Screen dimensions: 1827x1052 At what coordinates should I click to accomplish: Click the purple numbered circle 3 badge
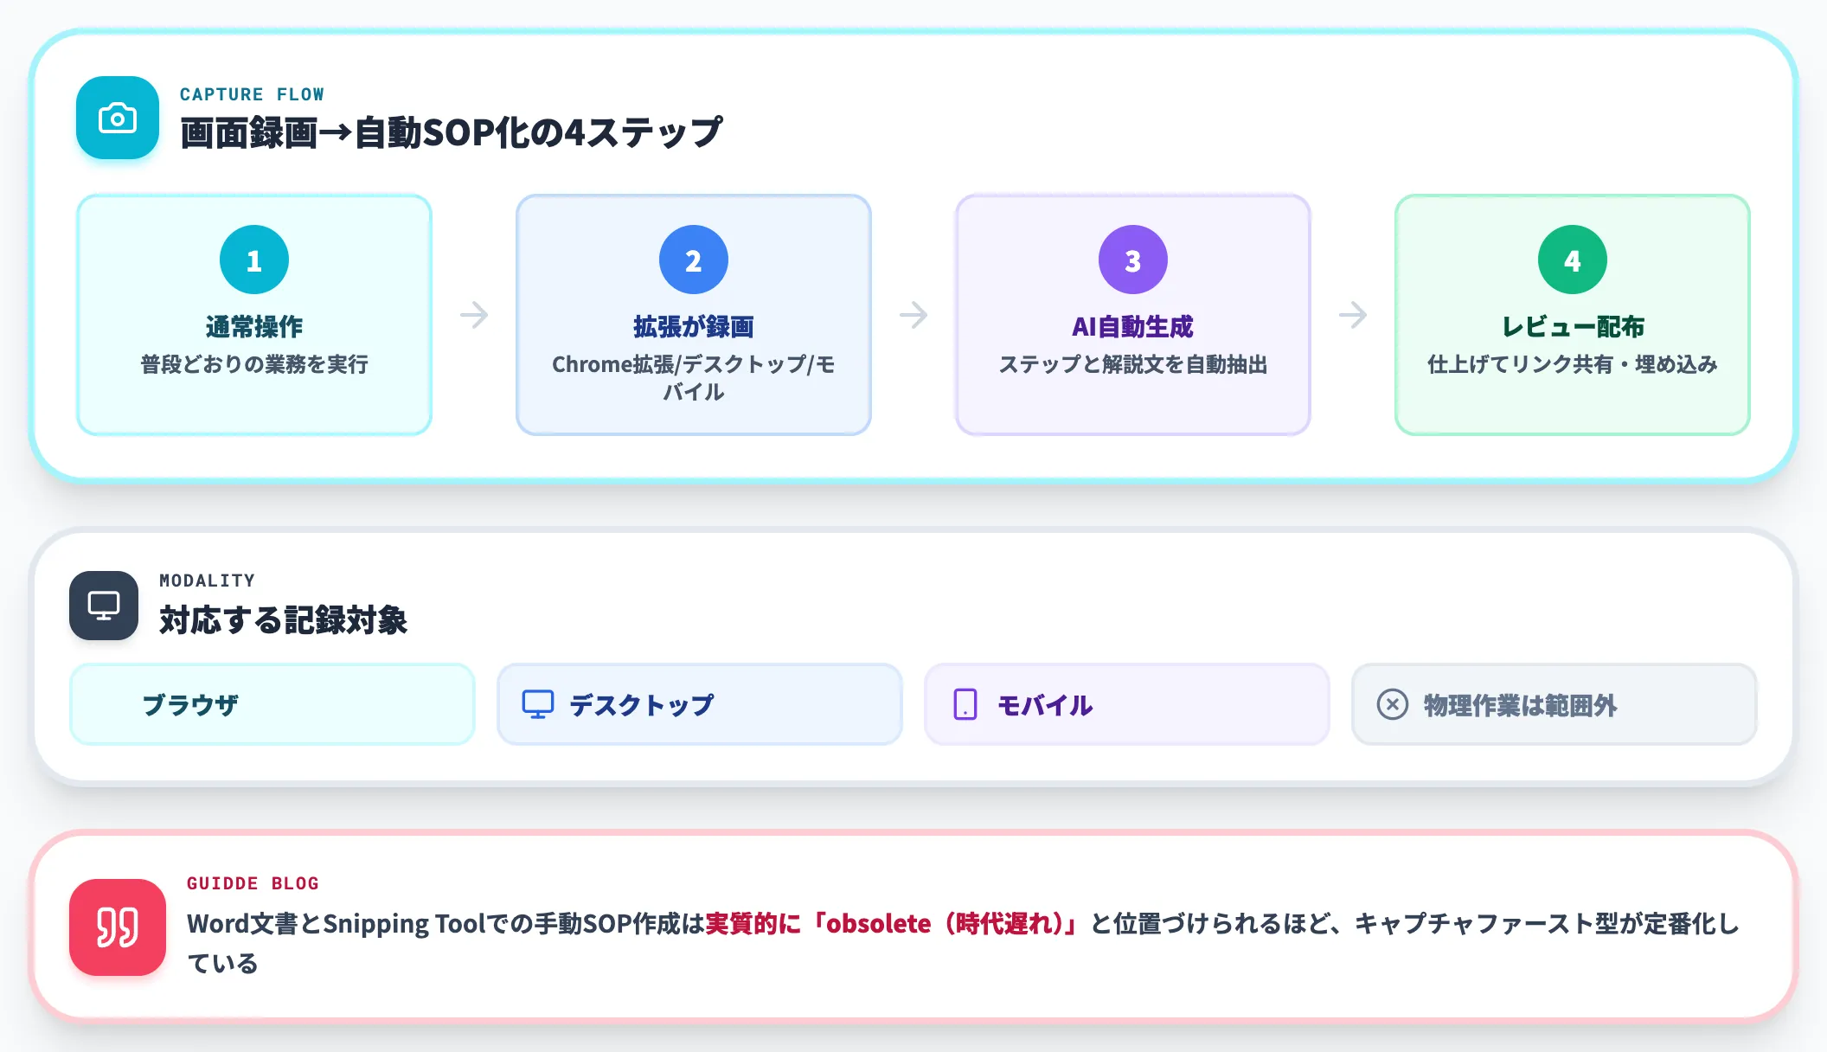tap(1133, 260)
